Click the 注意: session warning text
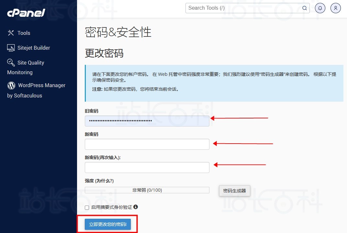Image resolution: width=347 pixels, height=233 pixels. click(135, 89)
